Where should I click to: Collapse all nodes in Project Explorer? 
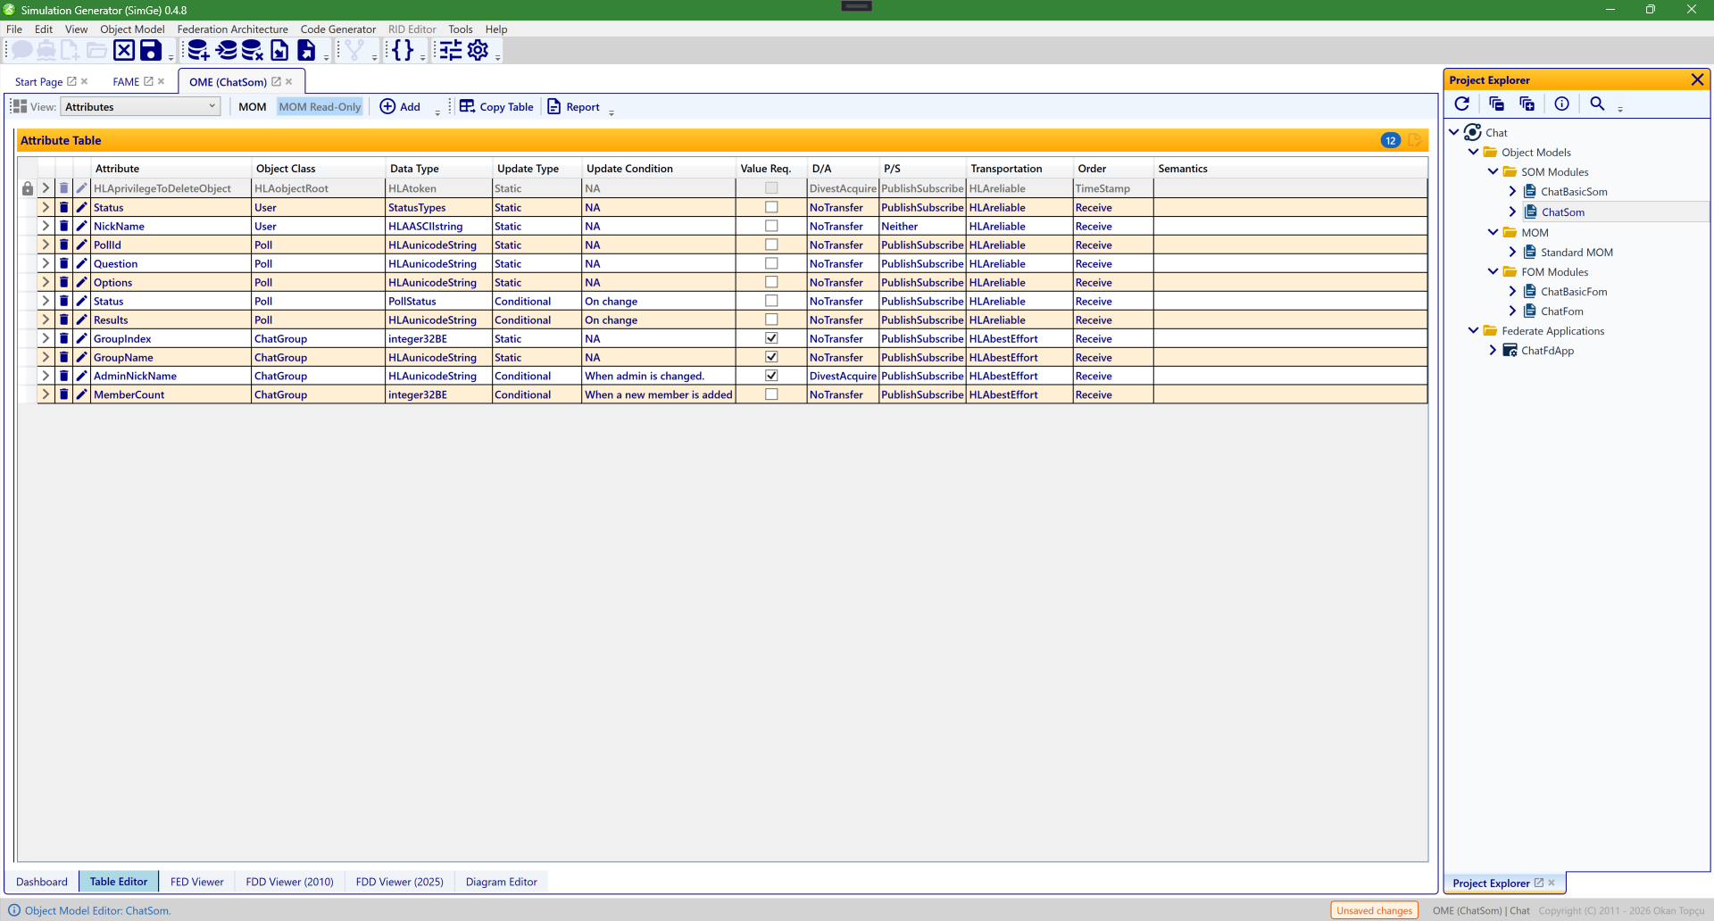(x=1496, y=104)
